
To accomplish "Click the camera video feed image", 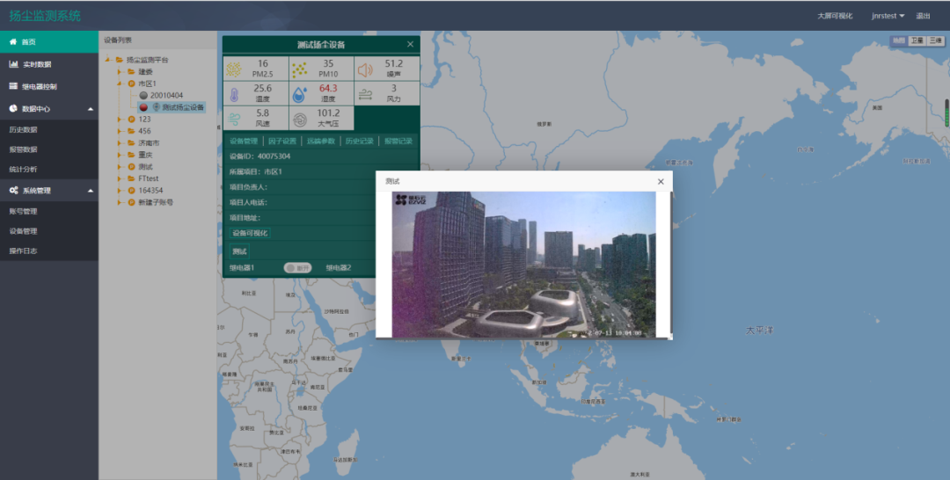I will tap(523, 265).
